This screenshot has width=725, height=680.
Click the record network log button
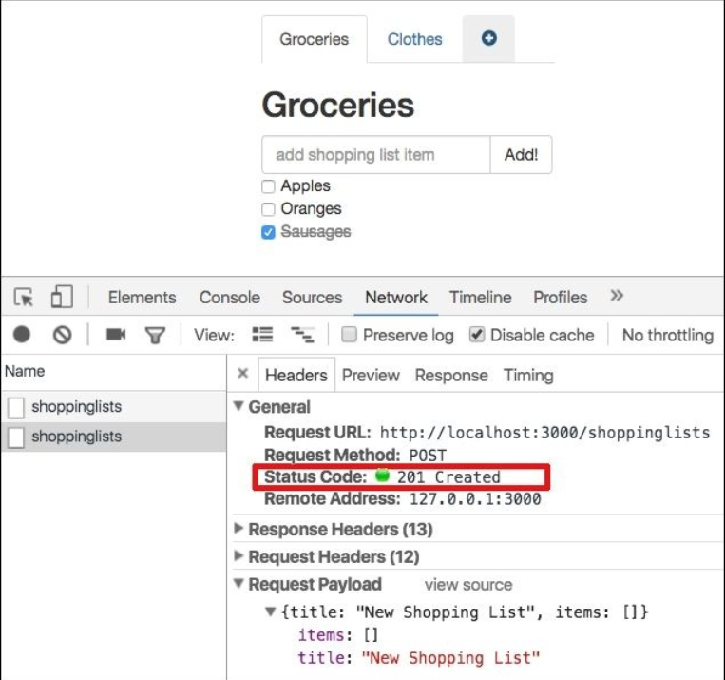tap(22, 335)
